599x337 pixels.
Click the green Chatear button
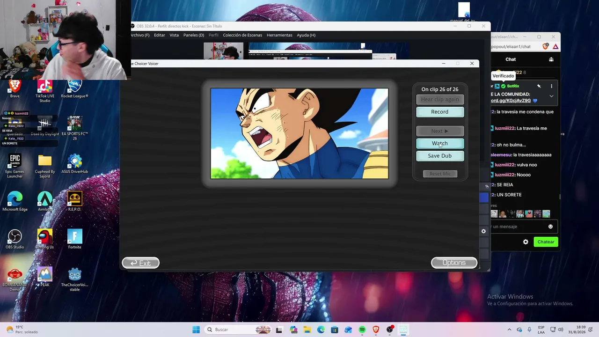point(546,242)
